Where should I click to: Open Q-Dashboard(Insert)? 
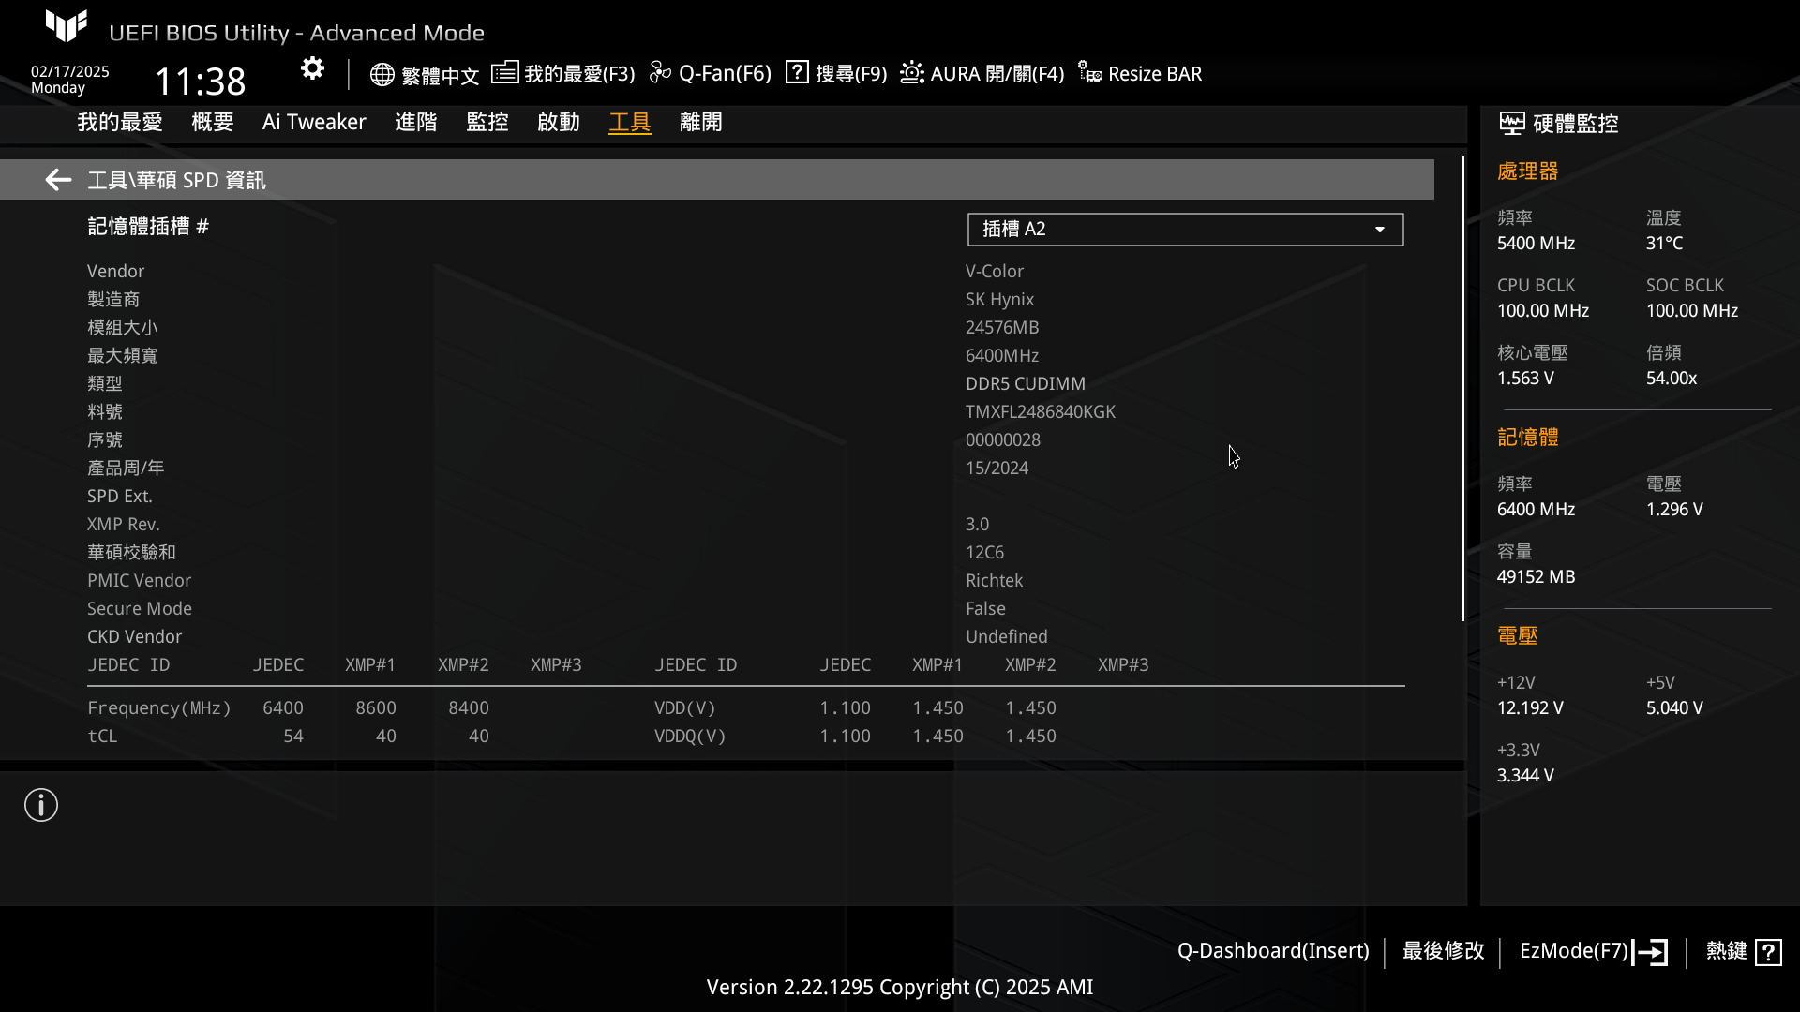click(x=1273, y=951)
